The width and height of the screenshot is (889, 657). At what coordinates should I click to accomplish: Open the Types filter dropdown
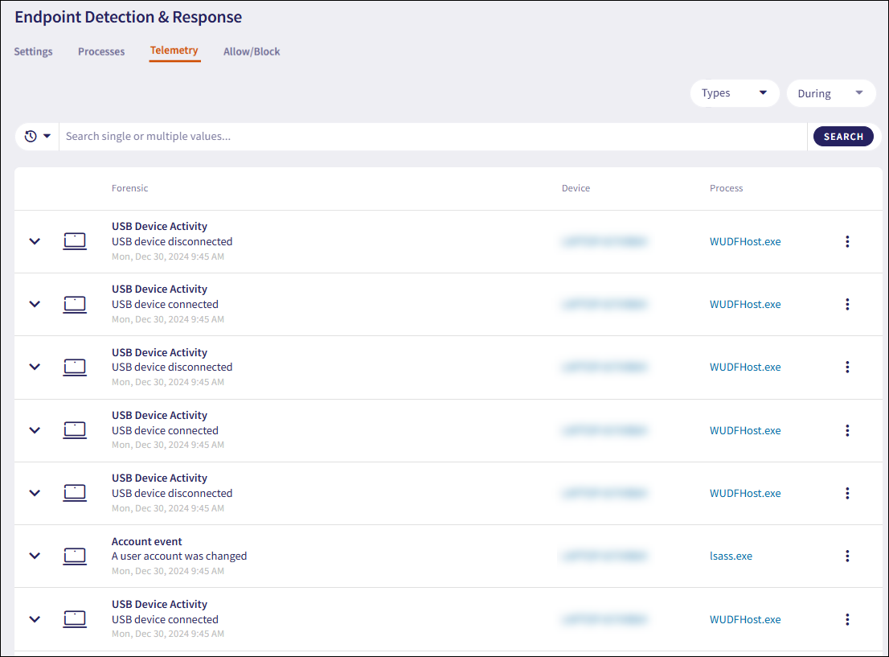coord(735,93)
